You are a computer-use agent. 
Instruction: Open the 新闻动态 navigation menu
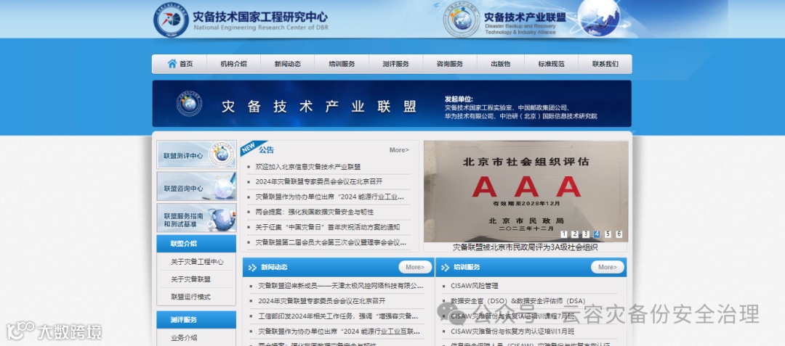pos(287,64)
